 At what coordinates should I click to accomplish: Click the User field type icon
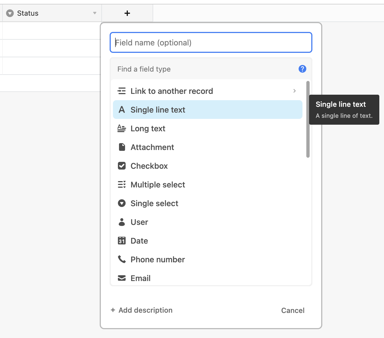coord(122,222)
